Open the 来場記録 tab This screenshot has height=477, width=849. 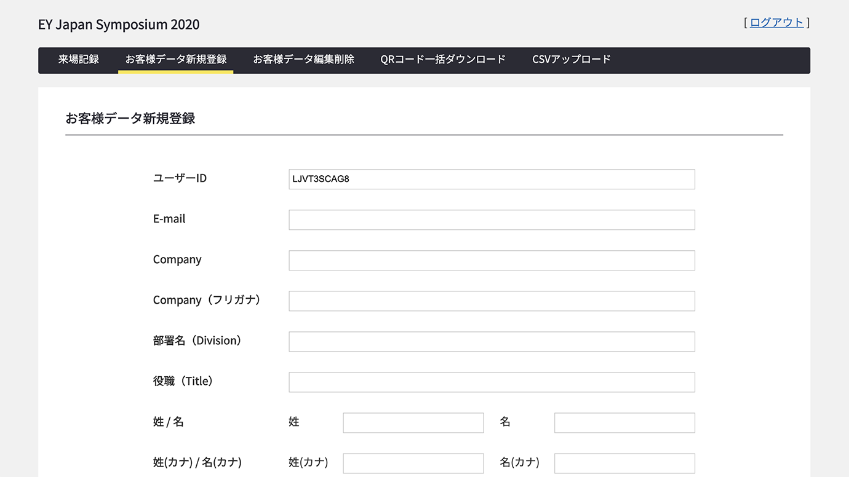(79, 60)
